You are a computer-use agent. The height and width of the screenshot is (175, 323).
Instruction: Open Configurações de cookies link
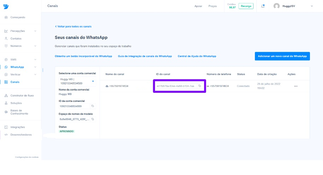click(x=27, y=157)
